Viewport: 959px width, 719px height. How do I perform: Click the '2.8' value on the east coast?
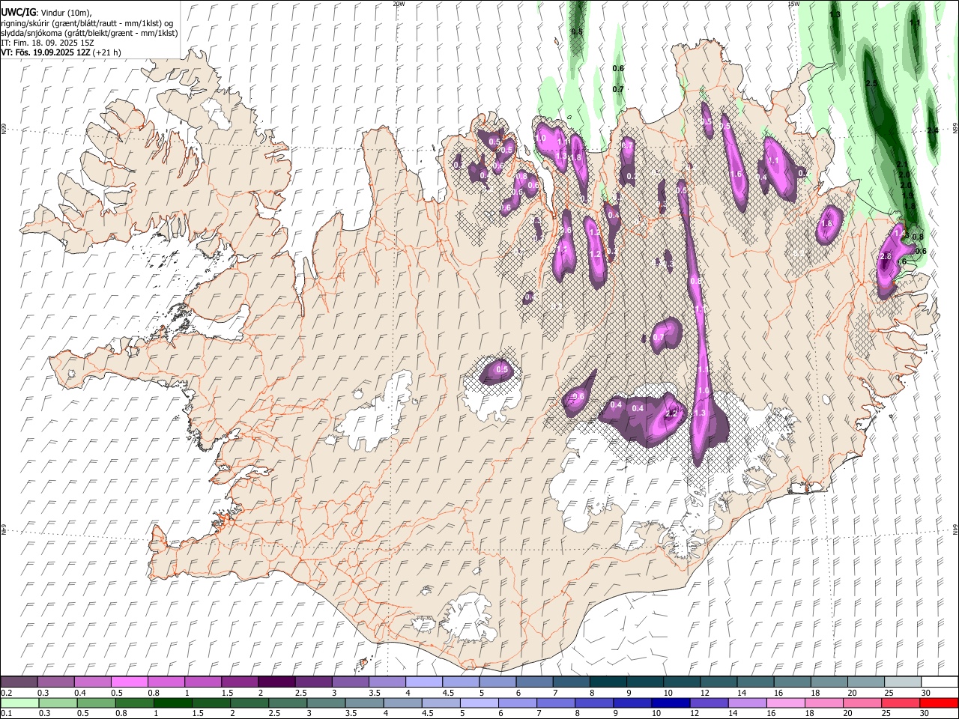coord(885,257)
